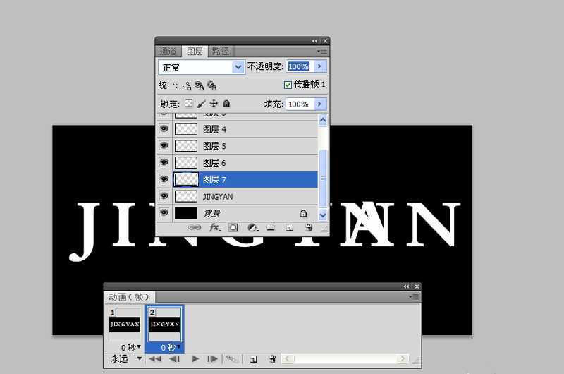Click the 填充 100% input field

pyautogui.click(x=300, y=104)
